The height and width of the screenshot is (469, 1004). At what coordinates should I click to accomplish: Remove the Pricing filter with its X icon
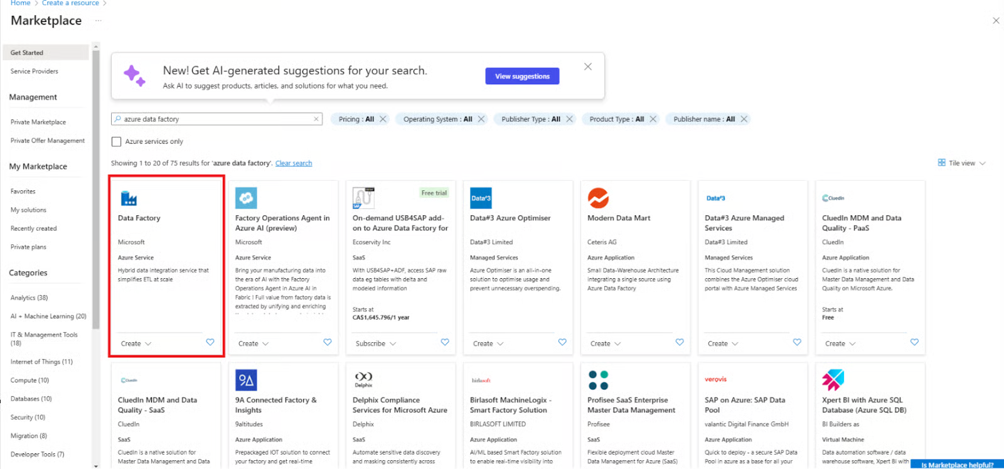383,119
